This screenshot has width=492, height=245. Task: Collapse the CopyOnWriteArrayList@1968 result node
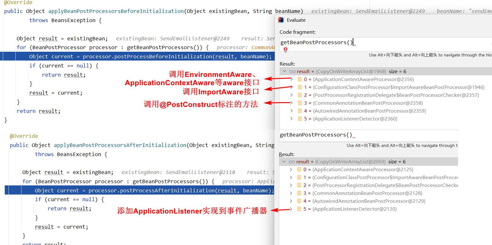click(284, 72)
